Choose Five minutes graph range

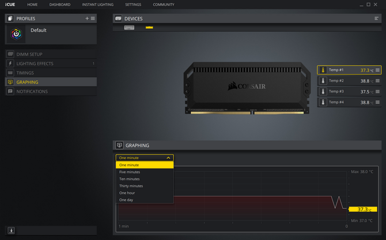click(x=145, y=172)
